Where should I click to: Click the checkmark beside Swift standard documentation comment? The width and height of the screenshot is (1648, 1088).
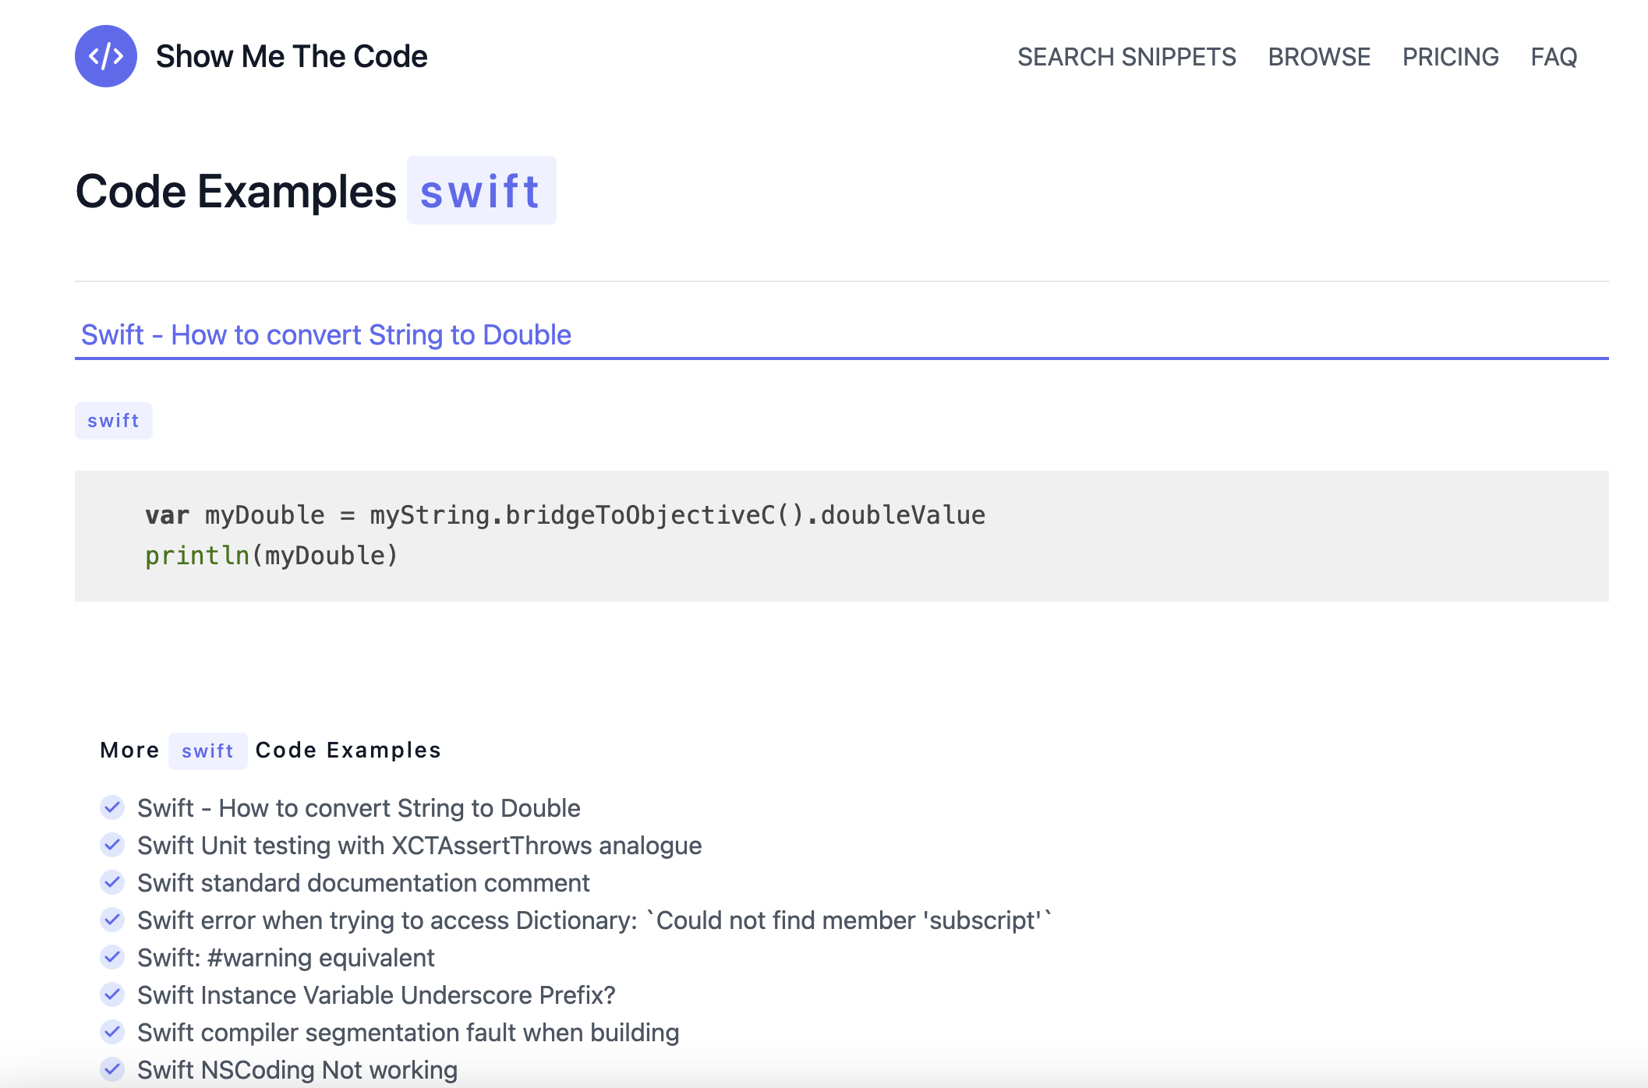pyautogui.click(x=114, y=882)
